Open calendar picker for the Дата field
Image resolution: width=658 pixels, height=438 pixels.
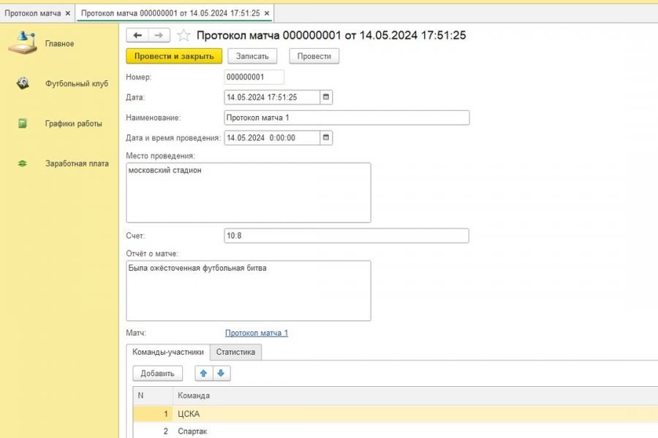(326, 97)
